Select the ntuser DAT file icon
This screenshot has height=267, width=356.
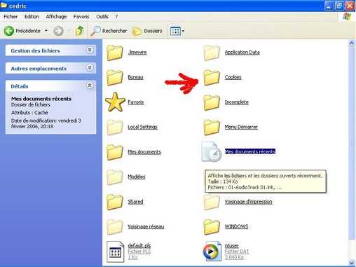tap(212, 252)
